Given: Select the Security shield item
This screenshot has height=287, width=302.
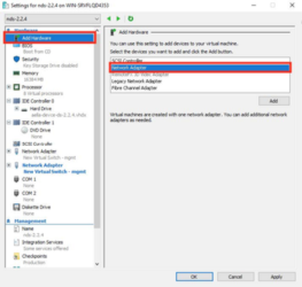Looking at the screenshot, I should (x=30, y=59).
